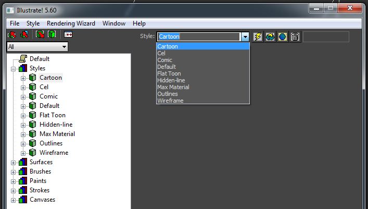Close the Style combo box arrow
Image resolution: width=368 pixels, height=209 pixels.
point(245,36)
